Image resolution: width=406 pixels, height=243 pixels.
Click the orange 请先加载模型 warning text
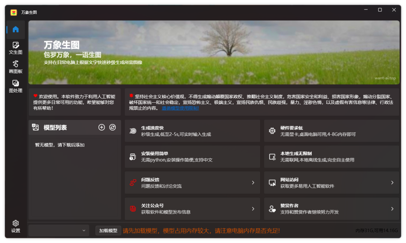pos(201,231)
